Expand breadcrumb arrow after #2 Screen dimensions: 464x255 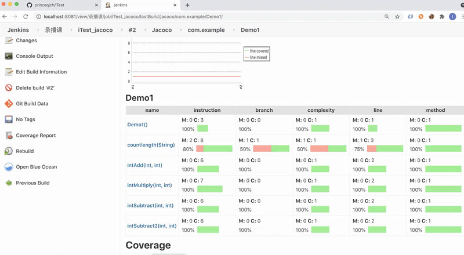(x=144, y=30)
